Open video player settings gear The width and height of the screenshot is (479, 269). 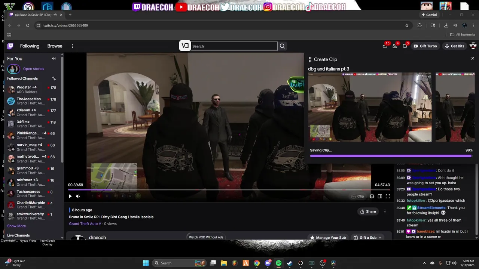point(372,196)
